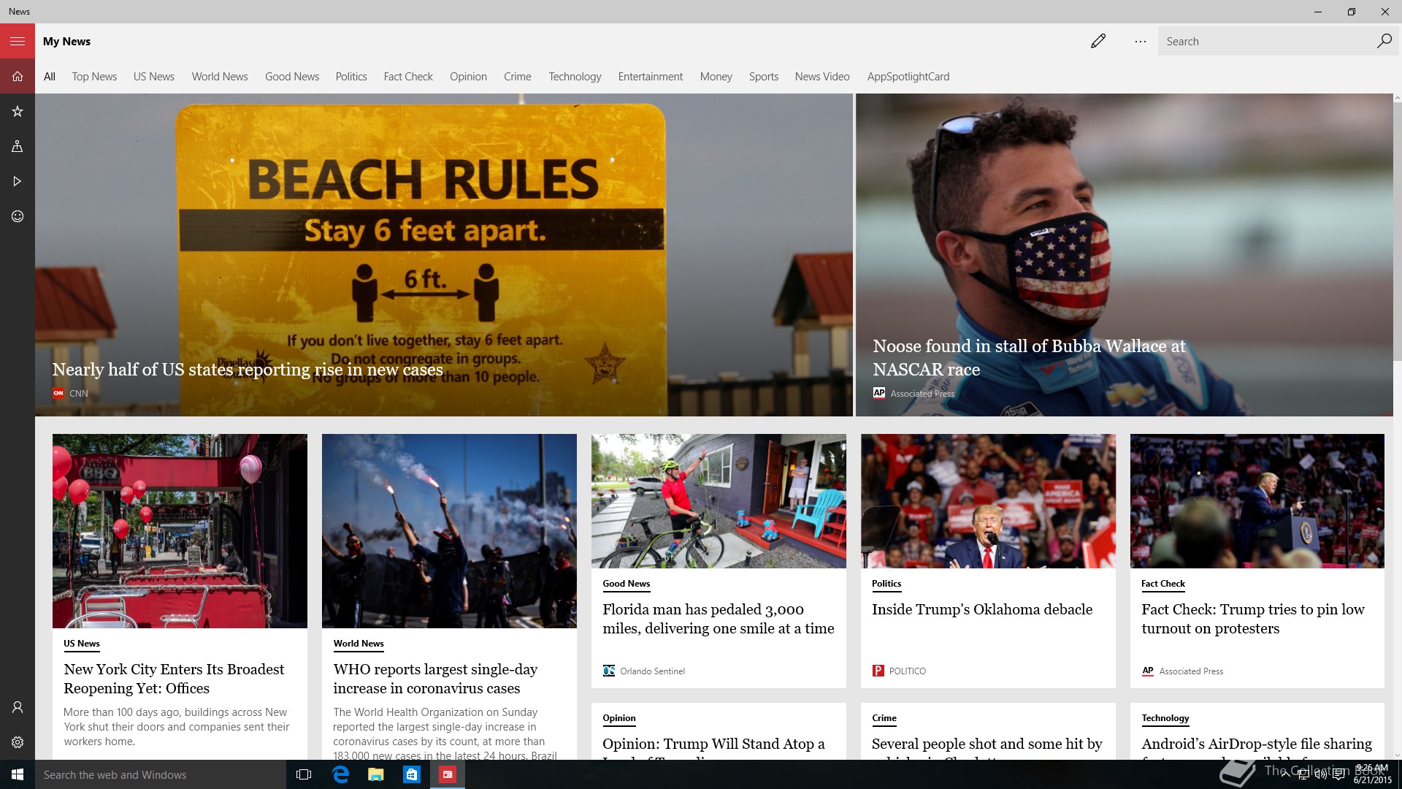Open Bubba Wallace NASCAR noose story

coord(1029,357)
